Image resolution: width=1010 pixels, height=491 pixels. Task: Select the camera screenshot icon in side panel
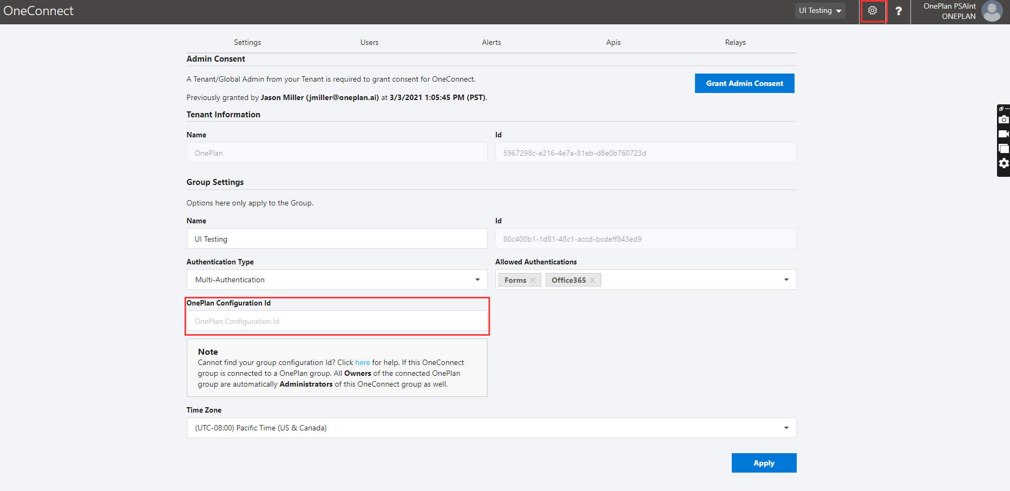coord(1004,120)
